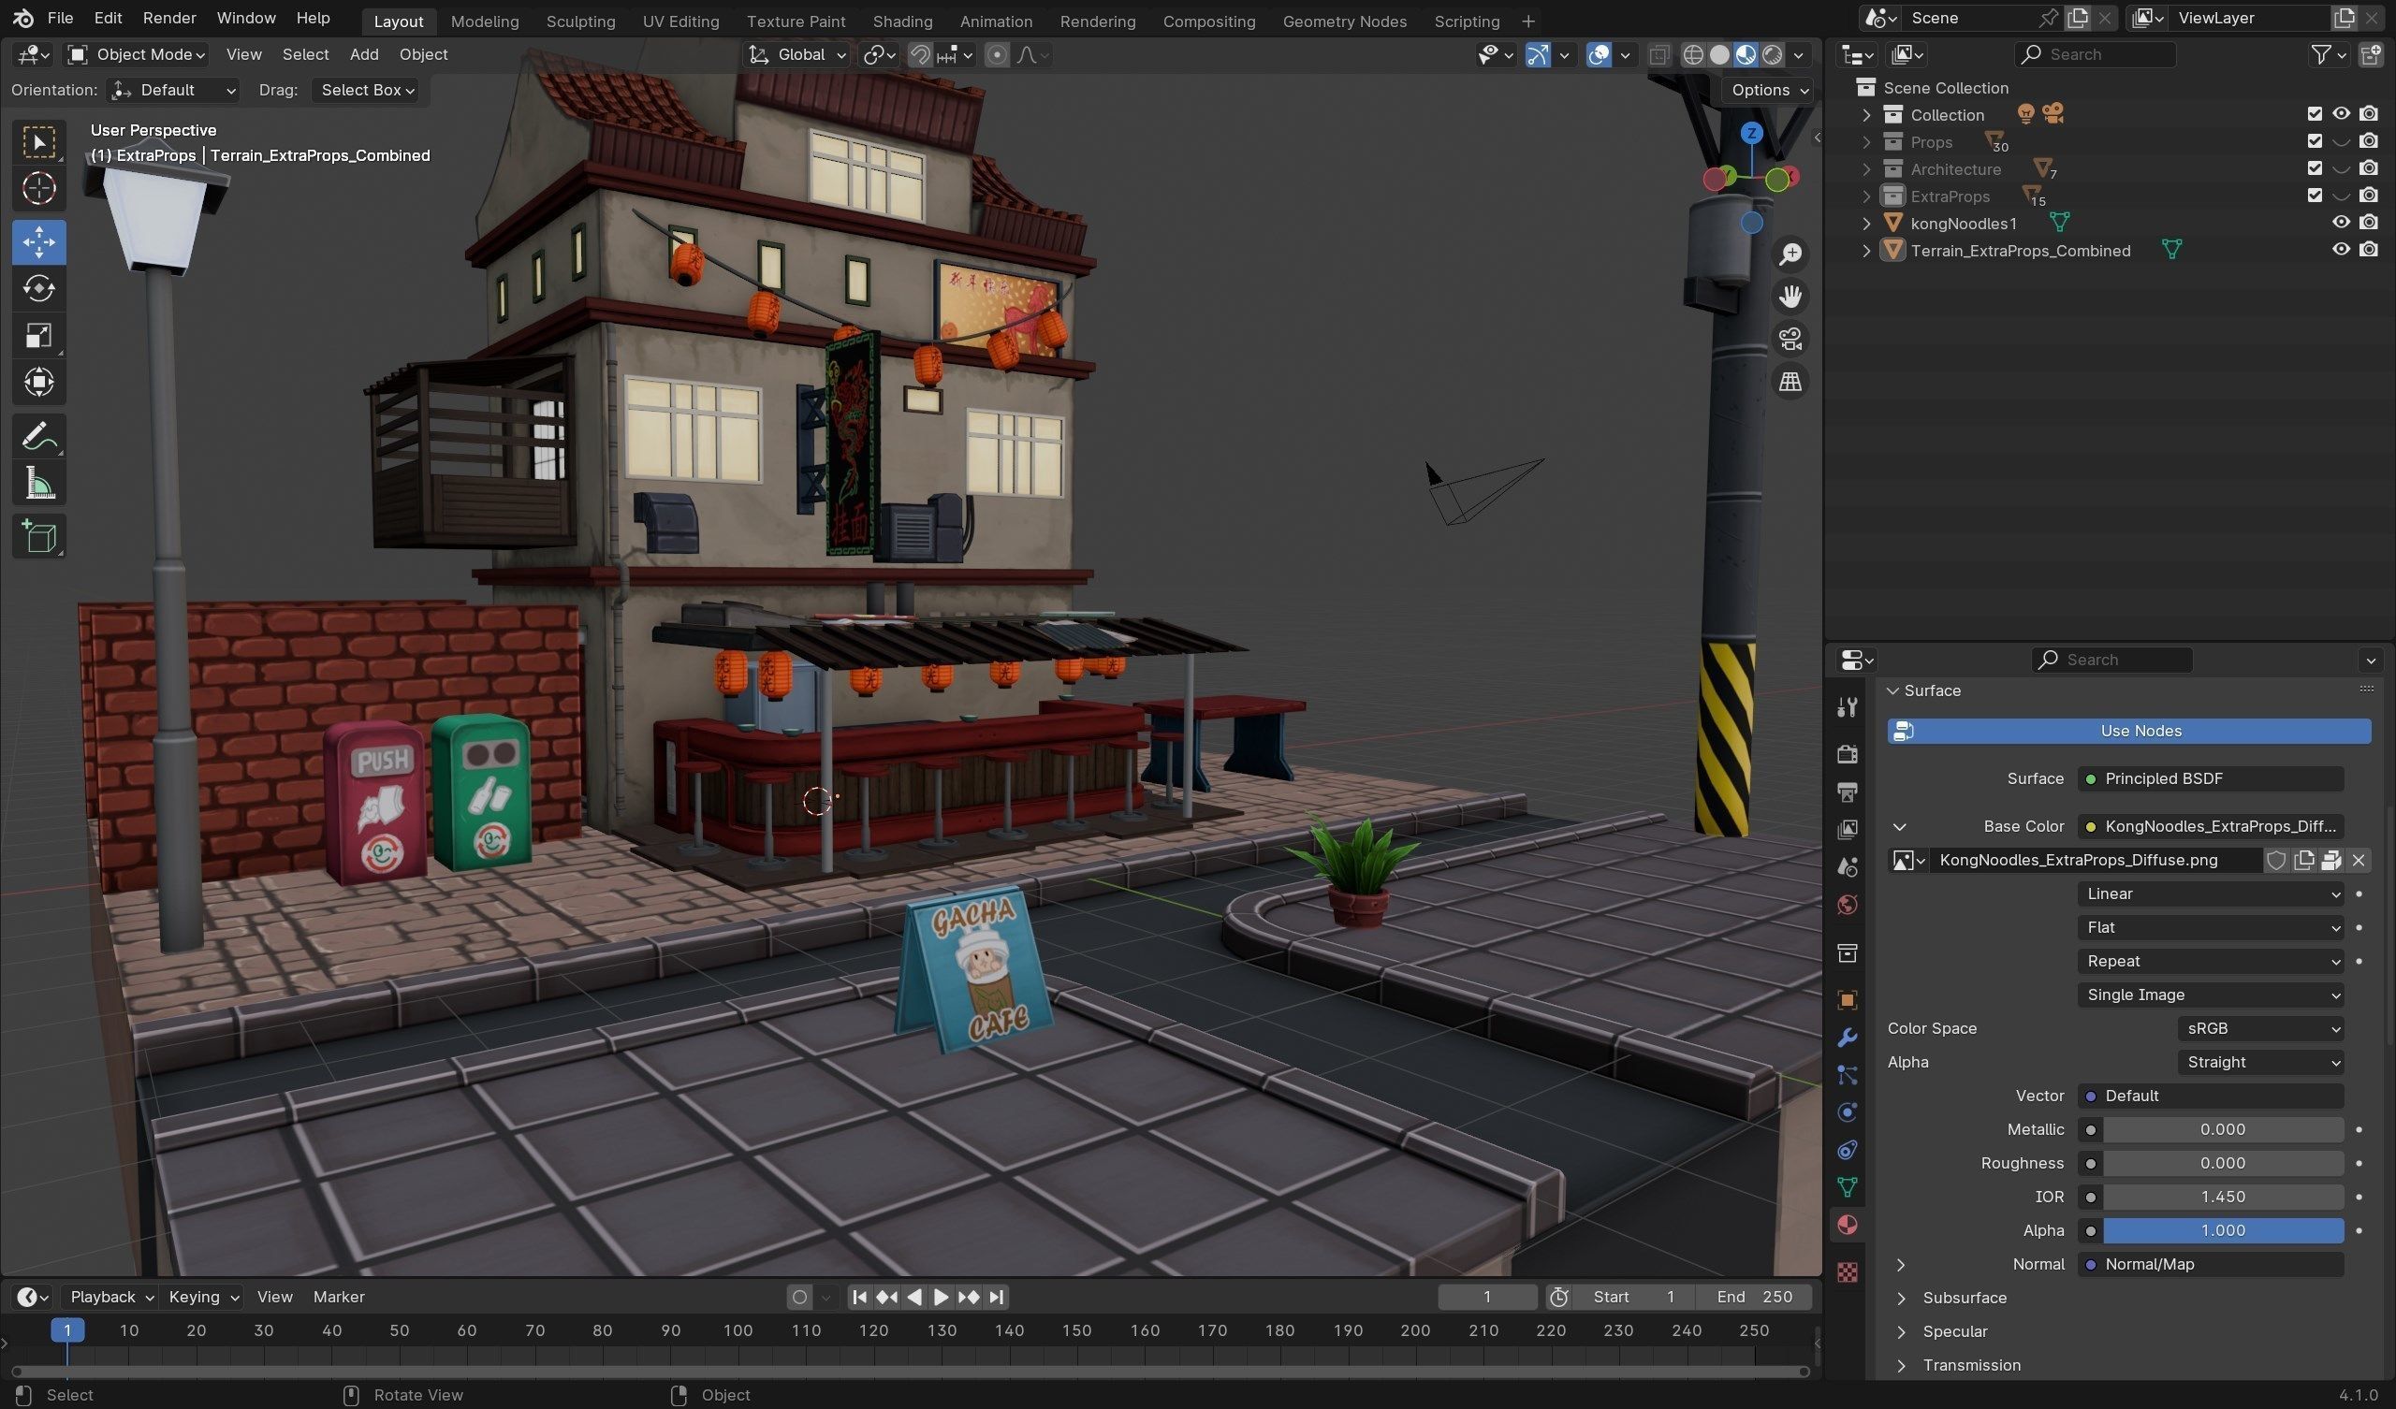Adjust the Roughness value slider
The width and height of the screenshot is (2396, 1409).
(2221, 1164)
